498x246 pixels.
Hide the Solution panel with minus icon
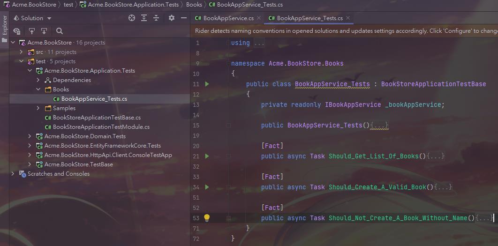pos(184,18)
